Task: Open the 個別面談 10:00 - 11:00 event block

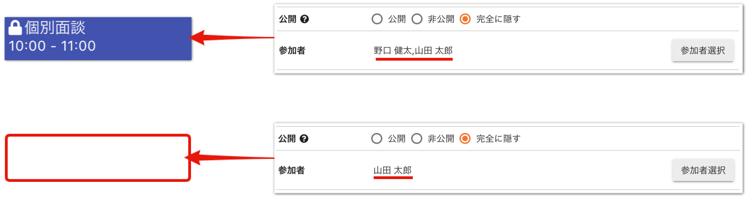Action: (98, 39)
